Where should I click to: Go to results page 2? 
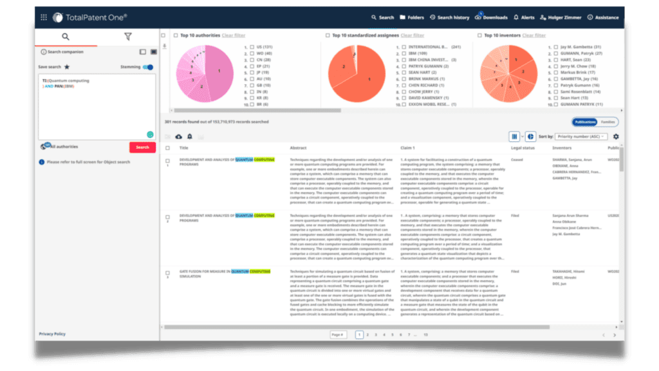tap(367, 335)
